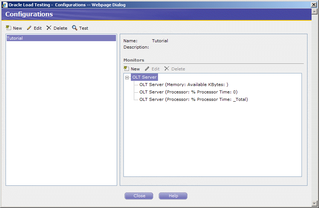Click the Test magnifier icon
319x208 pixels.
(x=75, y=28)
